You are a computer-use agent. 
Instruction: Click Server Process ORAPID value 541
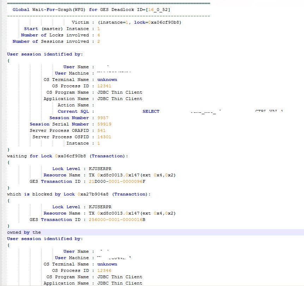click(x=102, y=130)
